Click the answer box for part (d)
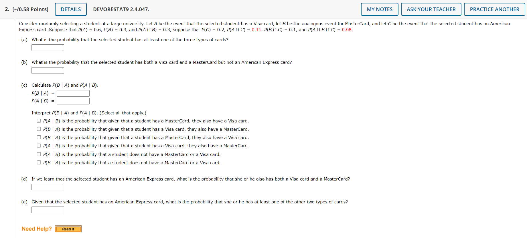Screen dimensions: 527x238 click(x=48, y=187)
